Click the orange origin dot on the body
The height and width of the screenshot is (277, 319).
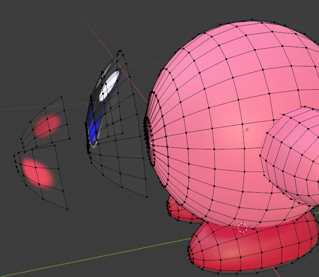(x=247, y=130)
